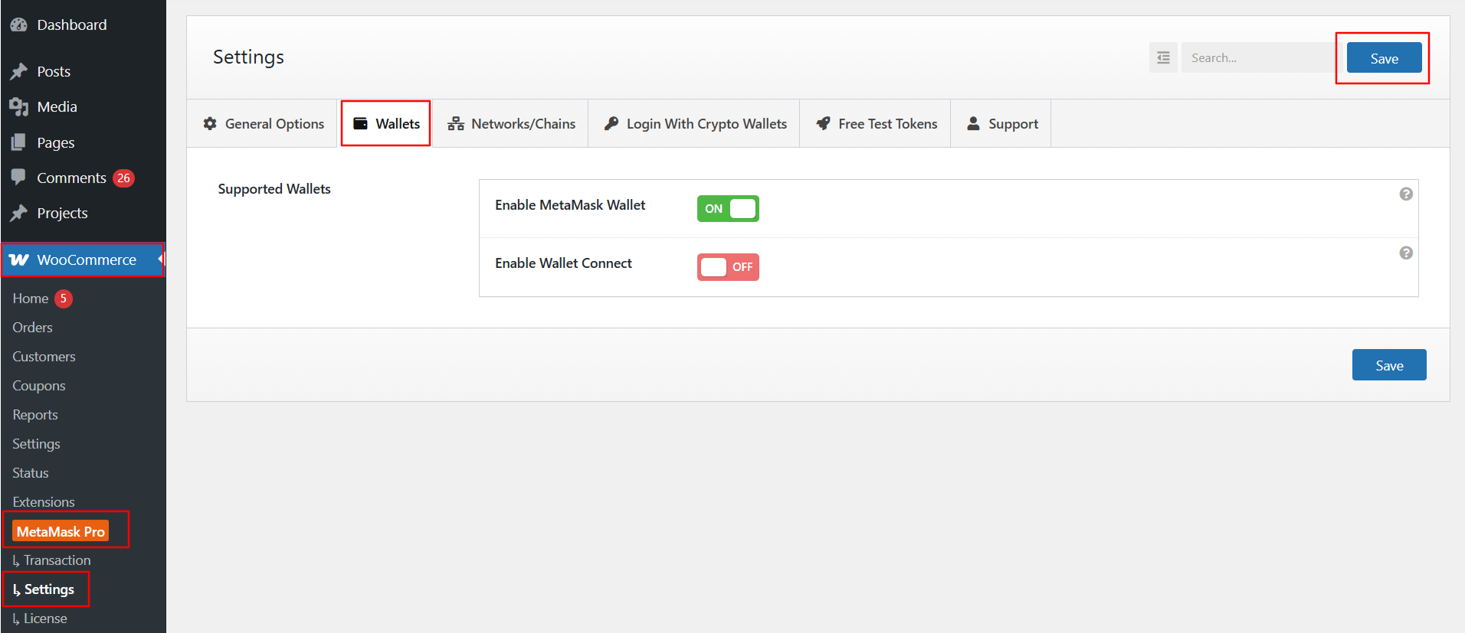Open the Extensions page

(44, 502)
